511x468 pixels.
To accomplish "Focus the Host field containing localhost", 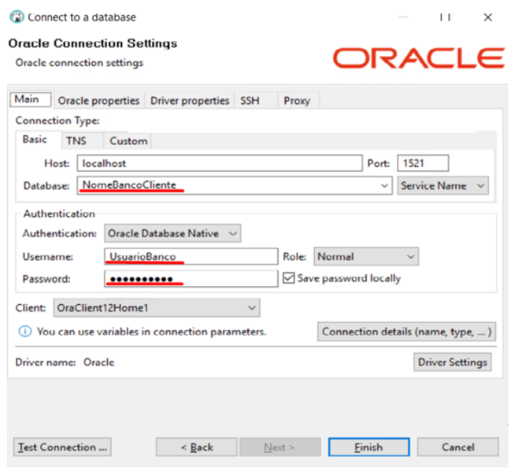I will pyautogui.click(x=220, y=163).
